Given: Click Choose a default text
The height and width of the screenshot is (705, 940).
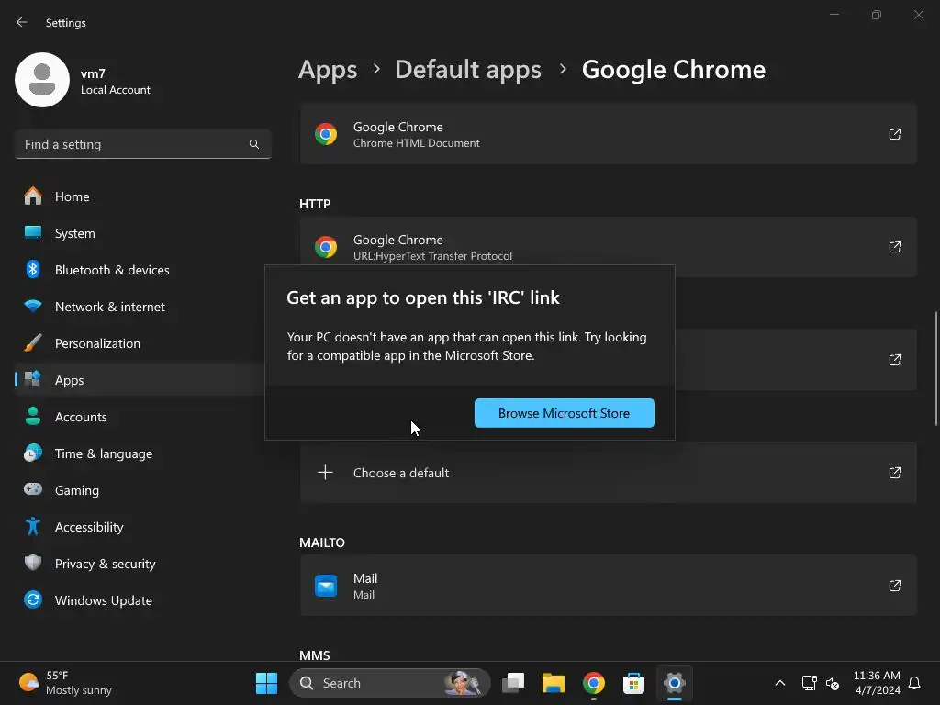Looking at the screenshot, I should (401, 473).
